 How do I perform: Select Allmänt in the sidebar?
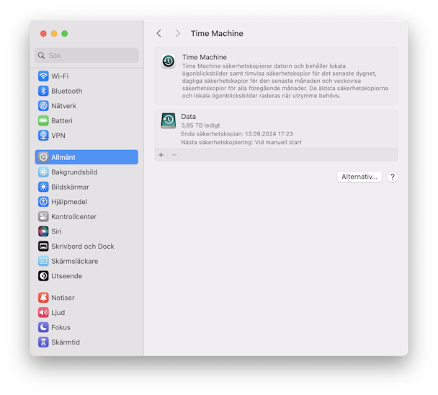coord(86,157)
